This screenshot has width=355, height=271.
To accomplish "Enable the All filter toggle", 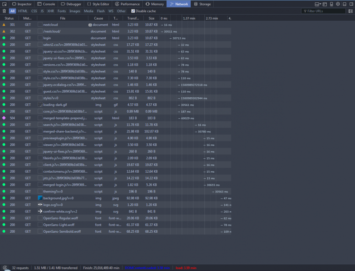I will (x=12, y=11).
